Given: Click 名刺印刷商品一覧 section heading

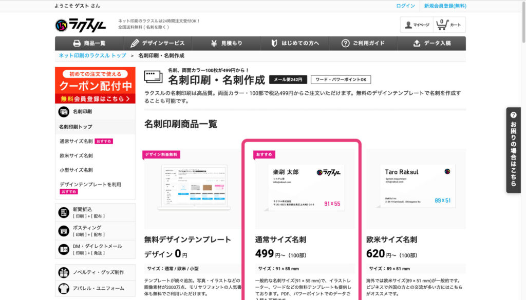Looking at the screenshot, I should [x=180, y=124].
